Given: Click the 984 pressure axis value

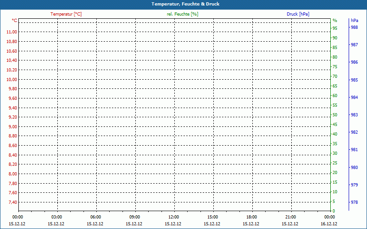Looking at the screenshot, I should pyautogui.click(x=354, y=98).
